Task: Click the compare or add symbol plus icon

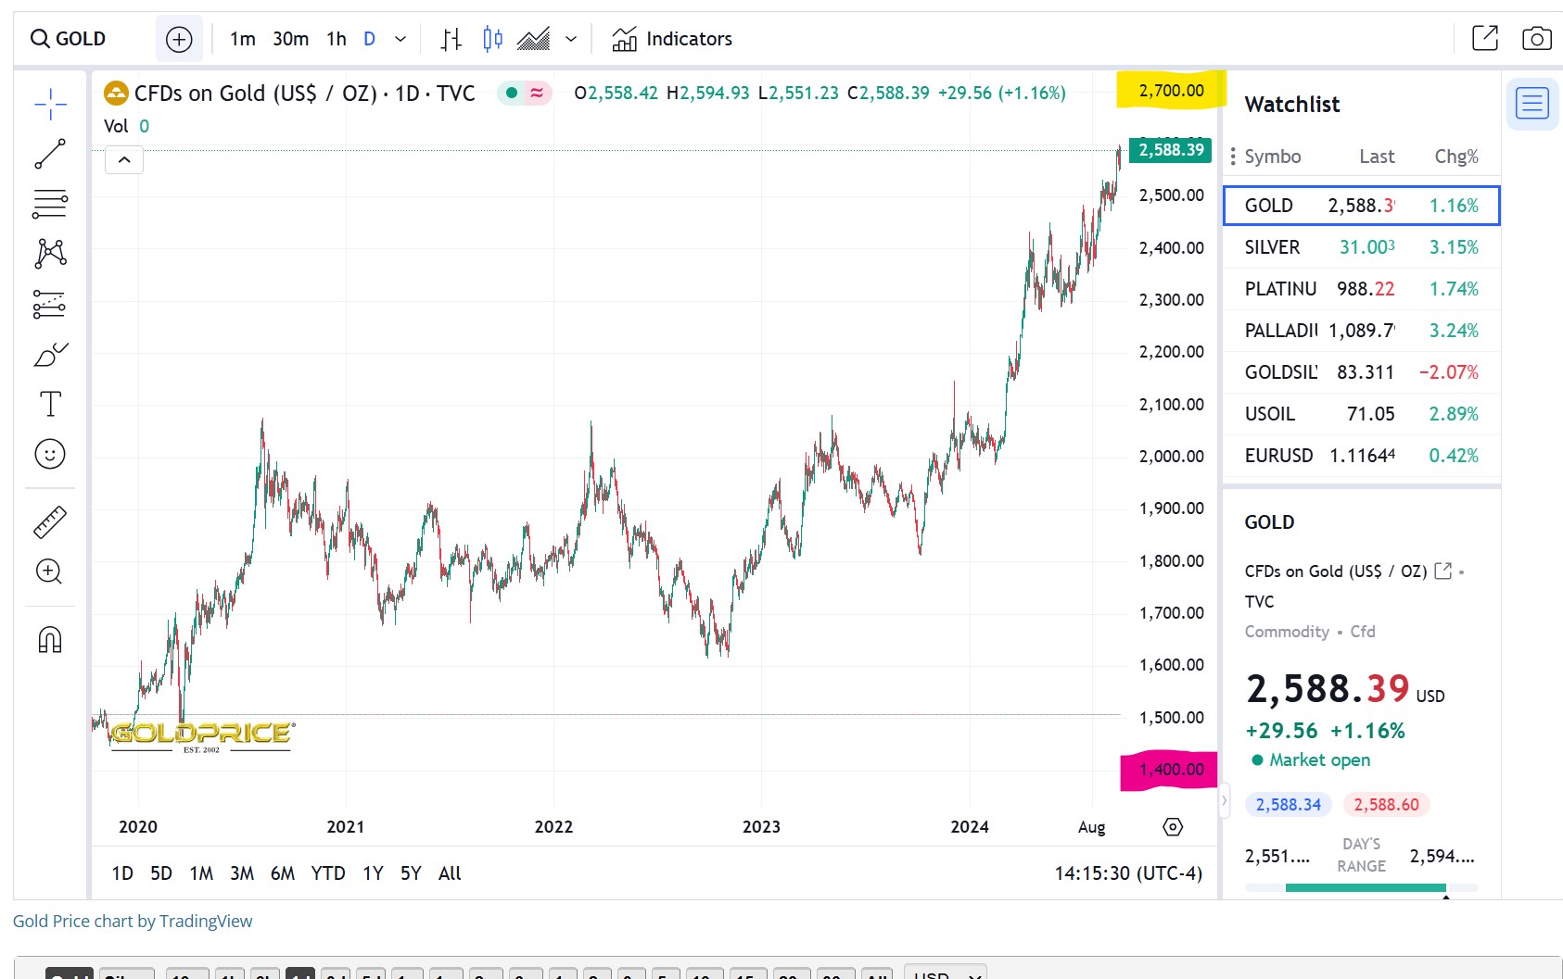Action: point(179,39)
